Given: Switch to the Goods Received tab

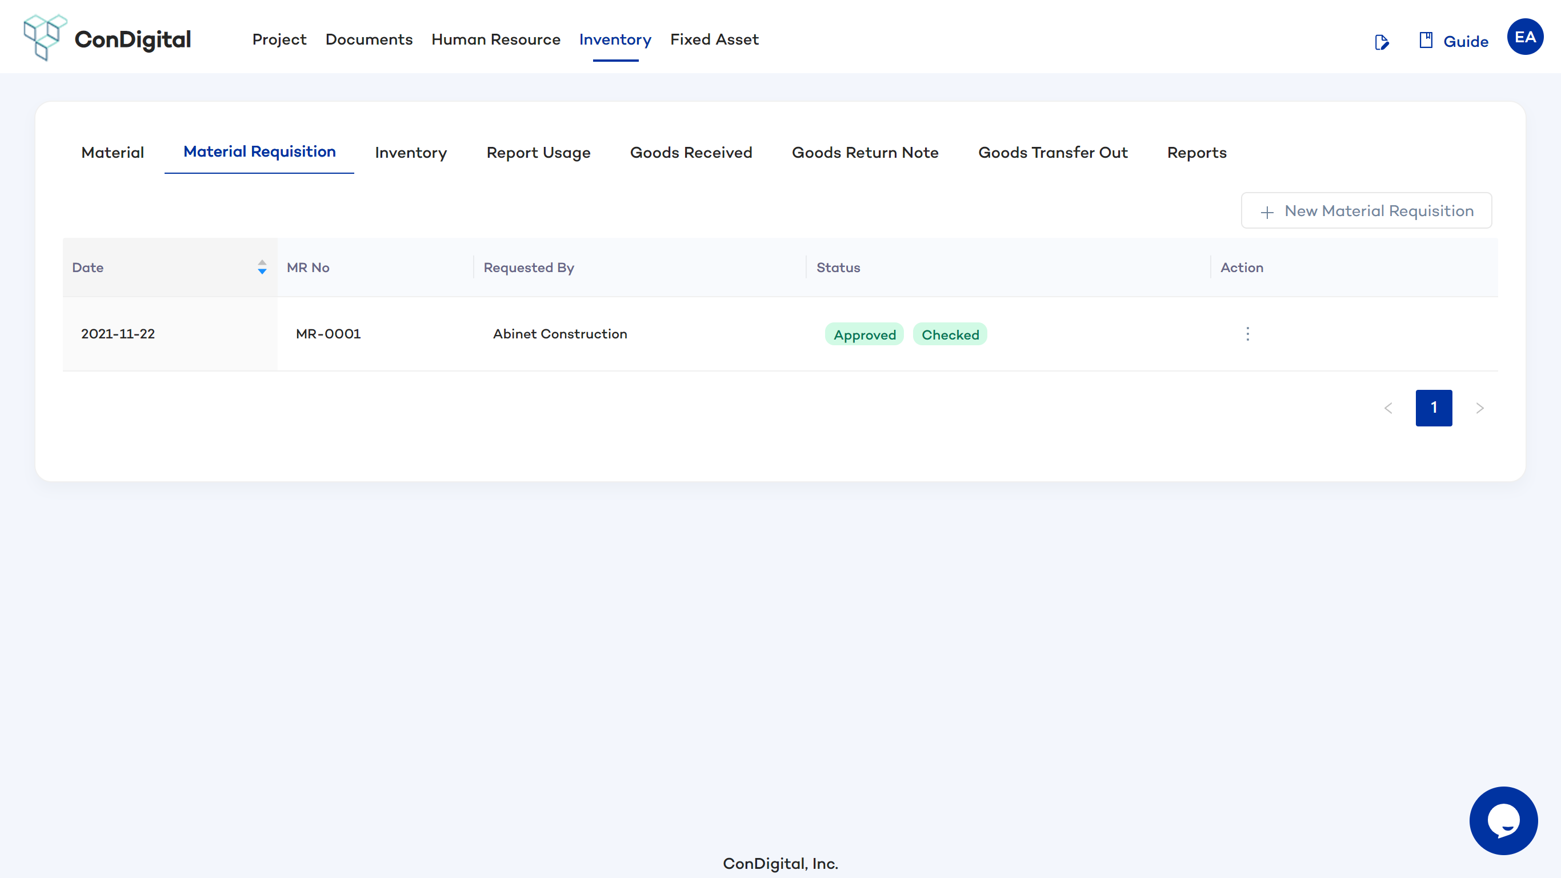Looking at the screenshot, I should click(x=691, y=152).
